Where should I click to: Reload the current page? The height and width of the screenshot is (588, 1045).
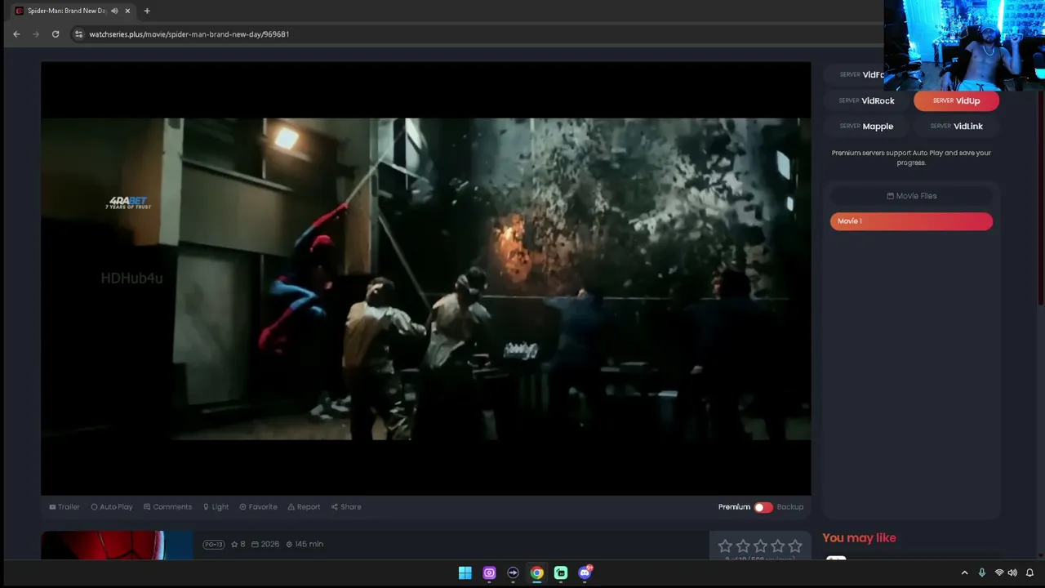click(56, 34)
